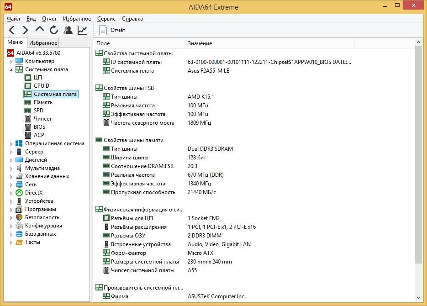This screenshot has height=306, width=427.
Task: Open the graph chart toolbar icon
Action: coord(82,30)
